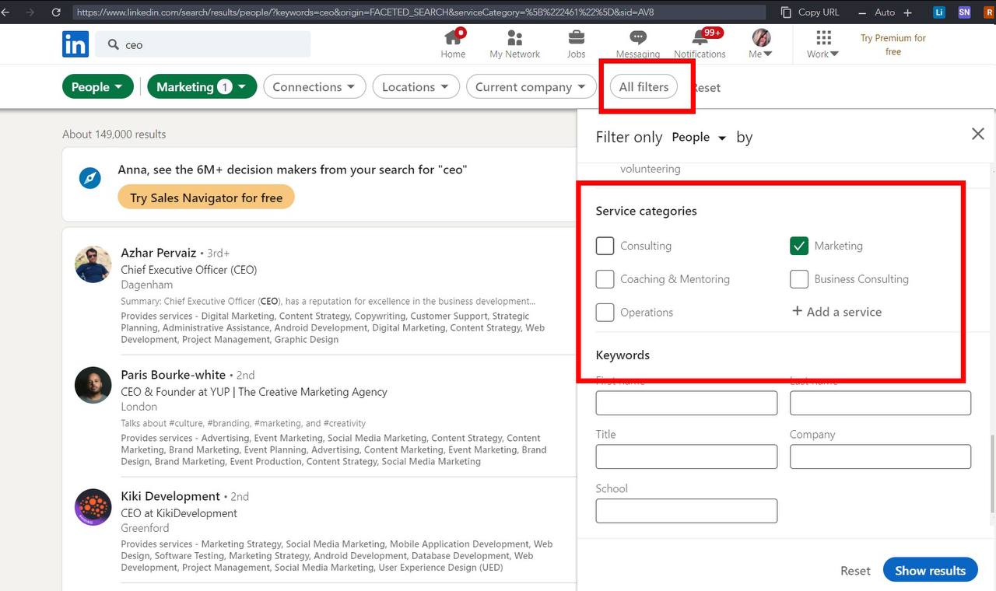
Task: Open the People filter dropdown
Action: coord(98,87)
